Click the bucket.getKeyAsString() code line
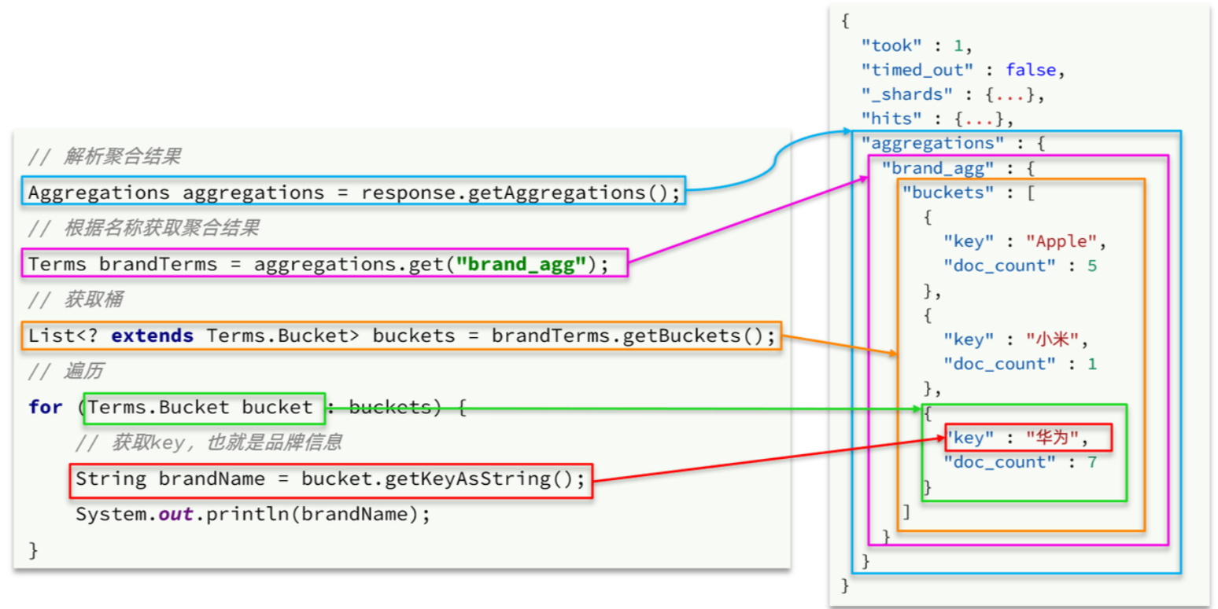The image size is (1218, 609). pos(330,479)
